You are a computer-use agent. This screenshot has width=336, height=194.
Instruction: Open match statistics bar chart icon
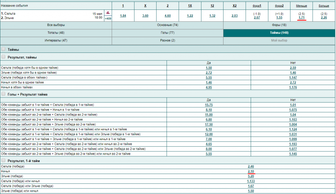coord(108,13)
